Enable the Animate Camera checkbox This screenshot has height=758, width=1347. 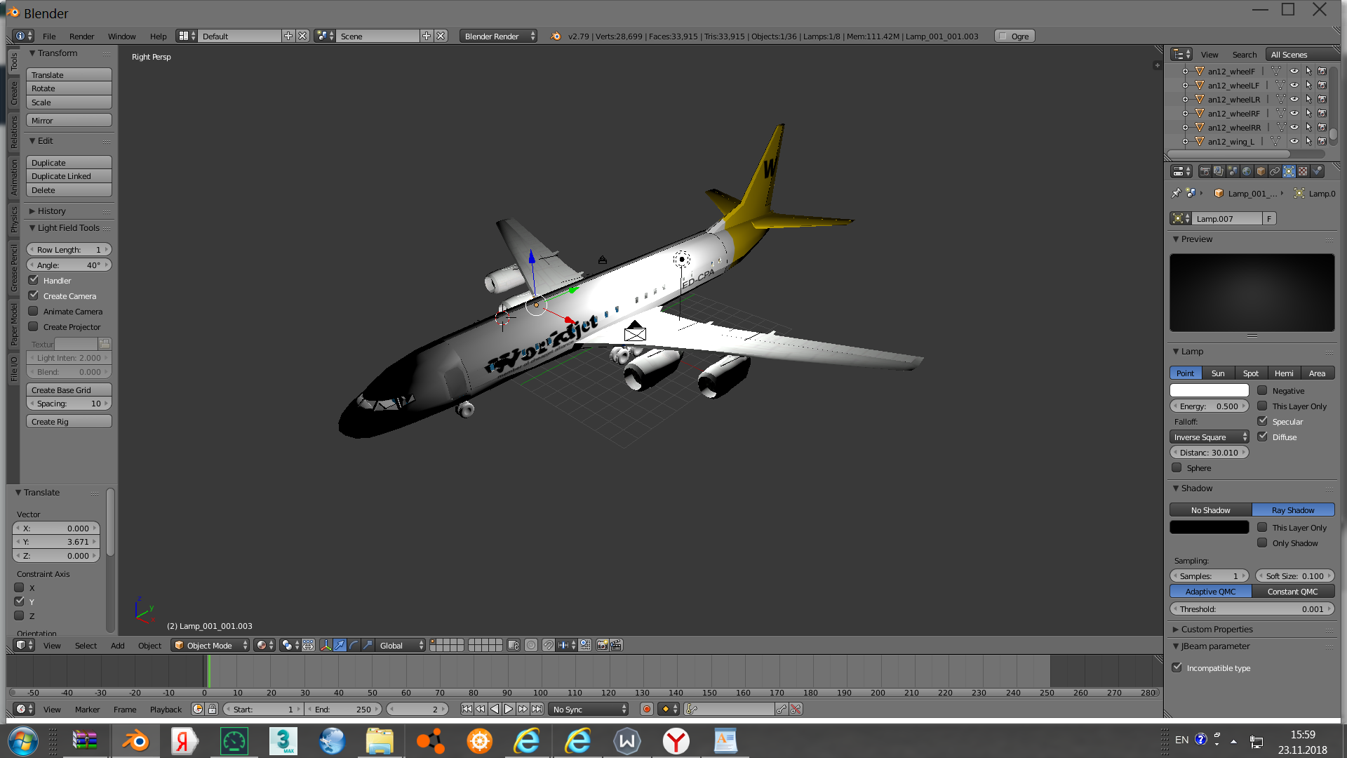click(x=33, y=311)
